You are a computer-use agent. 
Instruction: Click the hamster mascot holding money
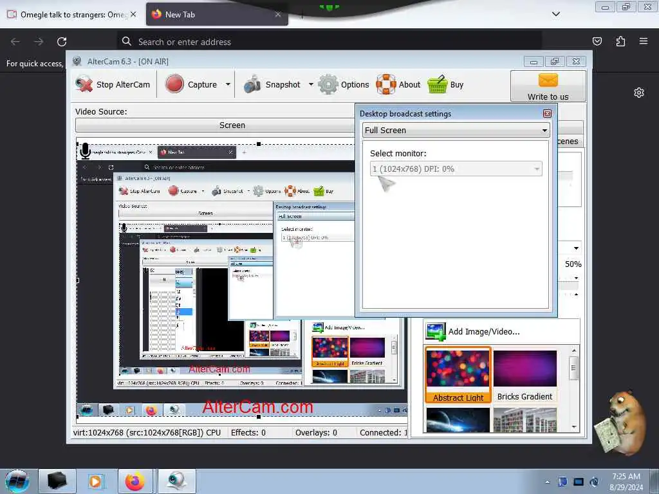click(x=621, y=422)
